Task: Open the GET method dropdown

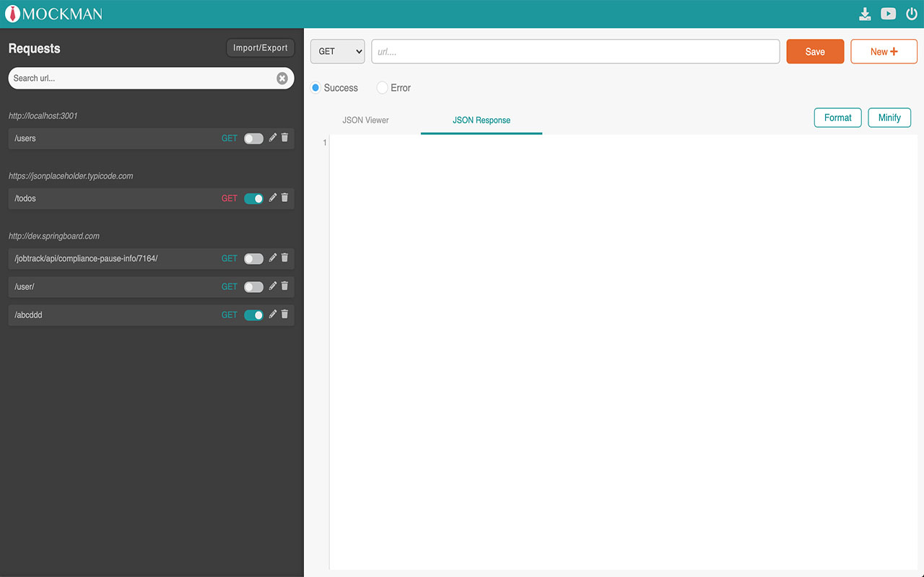Action: coord(338,51)
